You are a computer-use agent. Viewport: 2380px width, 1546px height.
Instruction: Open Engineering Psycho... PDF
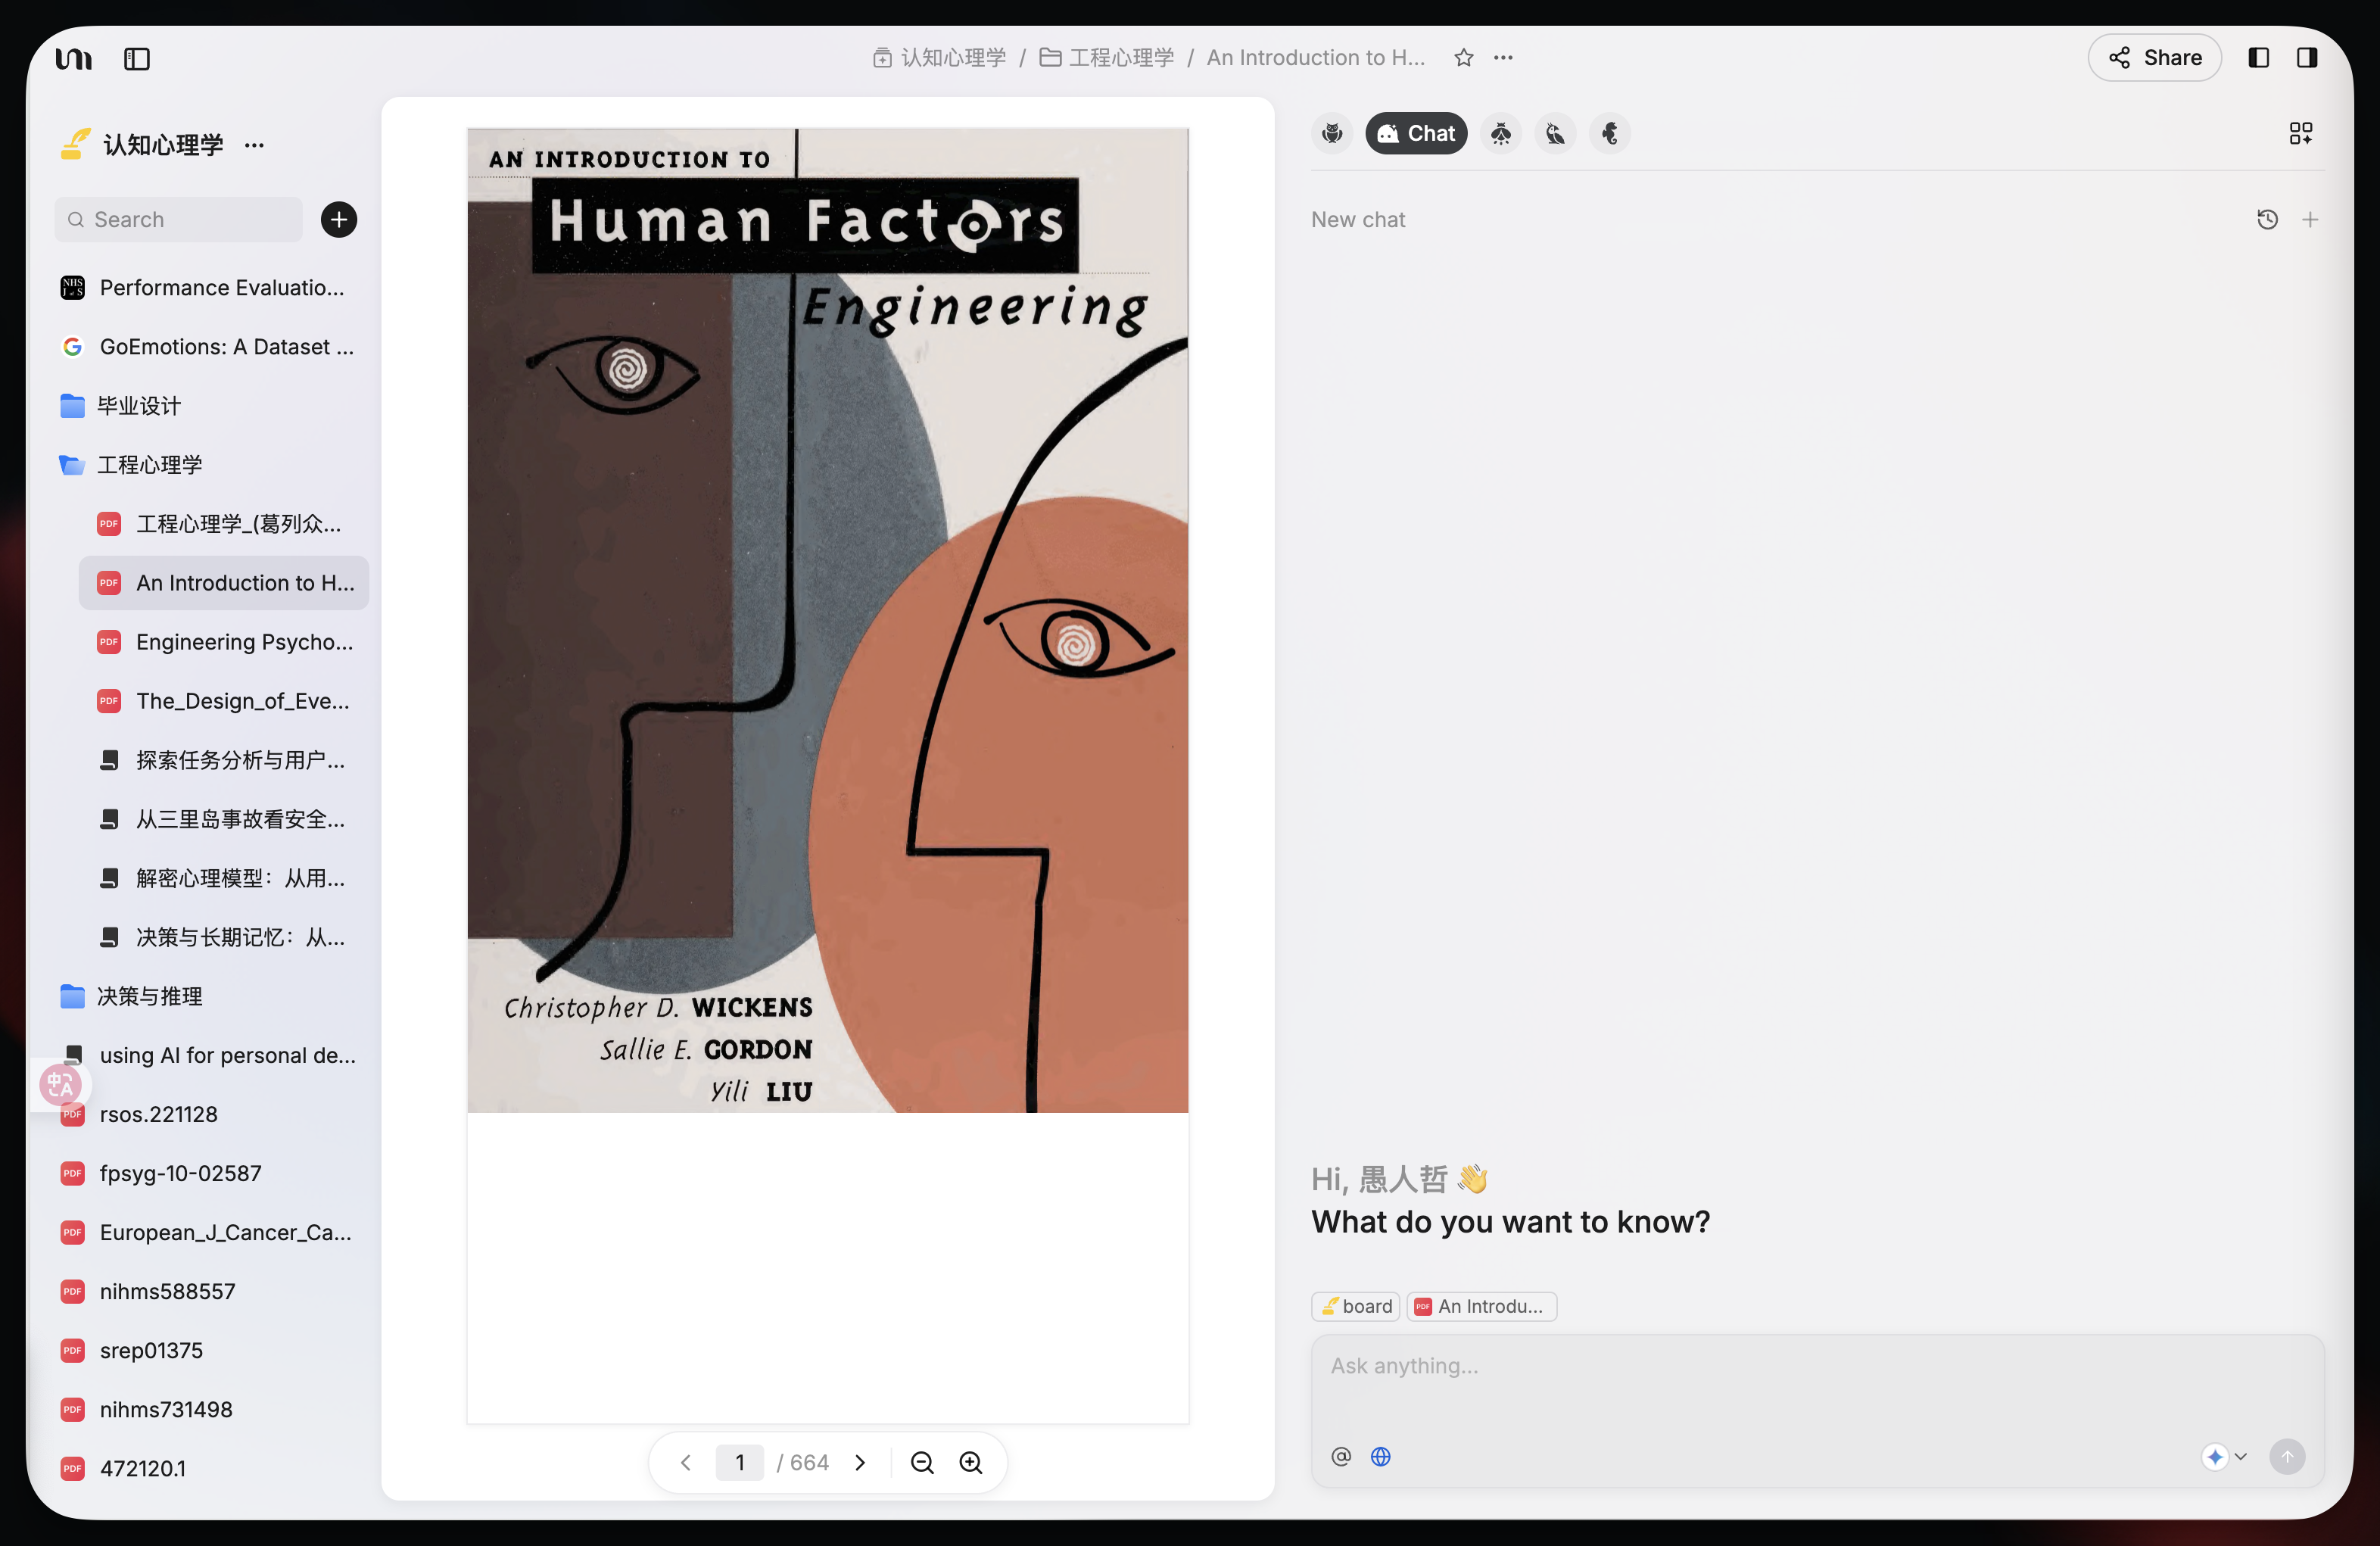point(224,642)
